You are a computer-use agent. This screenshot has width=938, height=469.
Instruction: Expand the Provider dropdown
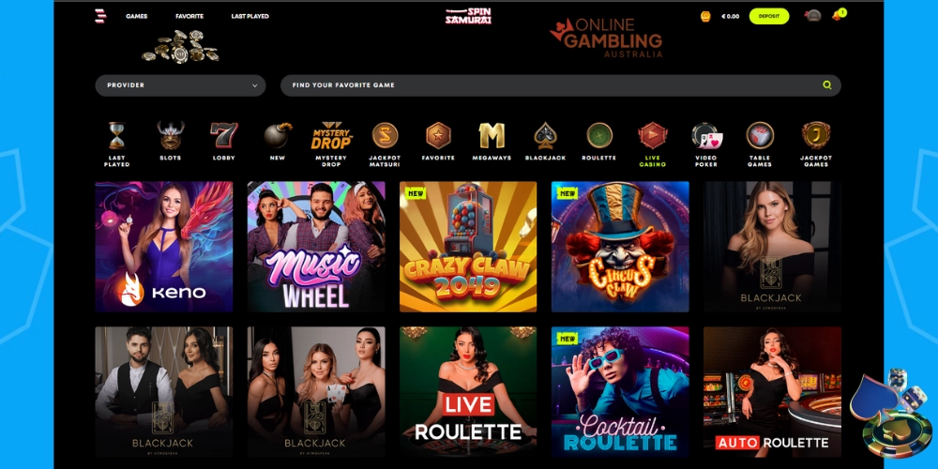click(180, 85)
